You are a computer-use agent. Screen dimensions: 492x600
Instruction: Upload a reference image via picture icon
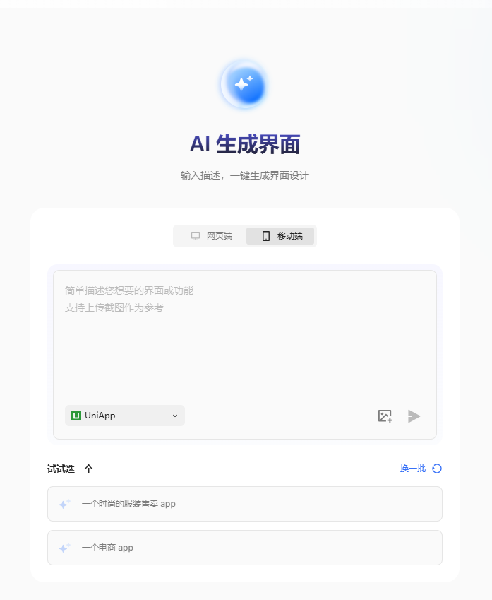(385, 416)
